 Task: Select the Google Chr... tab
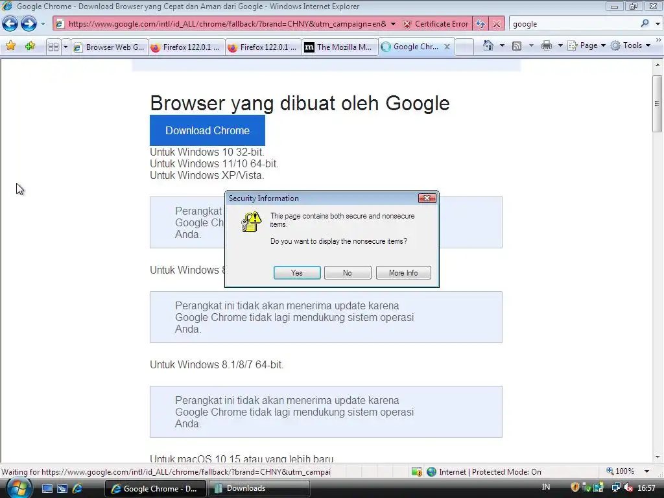410,47
